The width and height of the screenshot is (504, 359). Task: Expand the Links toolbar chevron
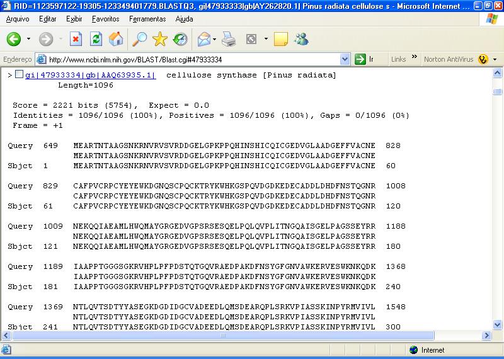coord(415,57)
